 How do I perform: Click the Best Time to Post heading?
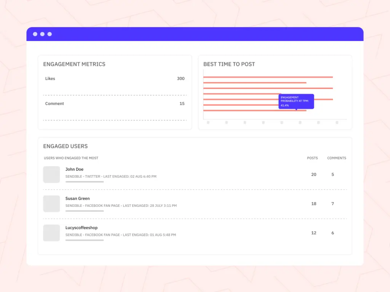[229, 64]
